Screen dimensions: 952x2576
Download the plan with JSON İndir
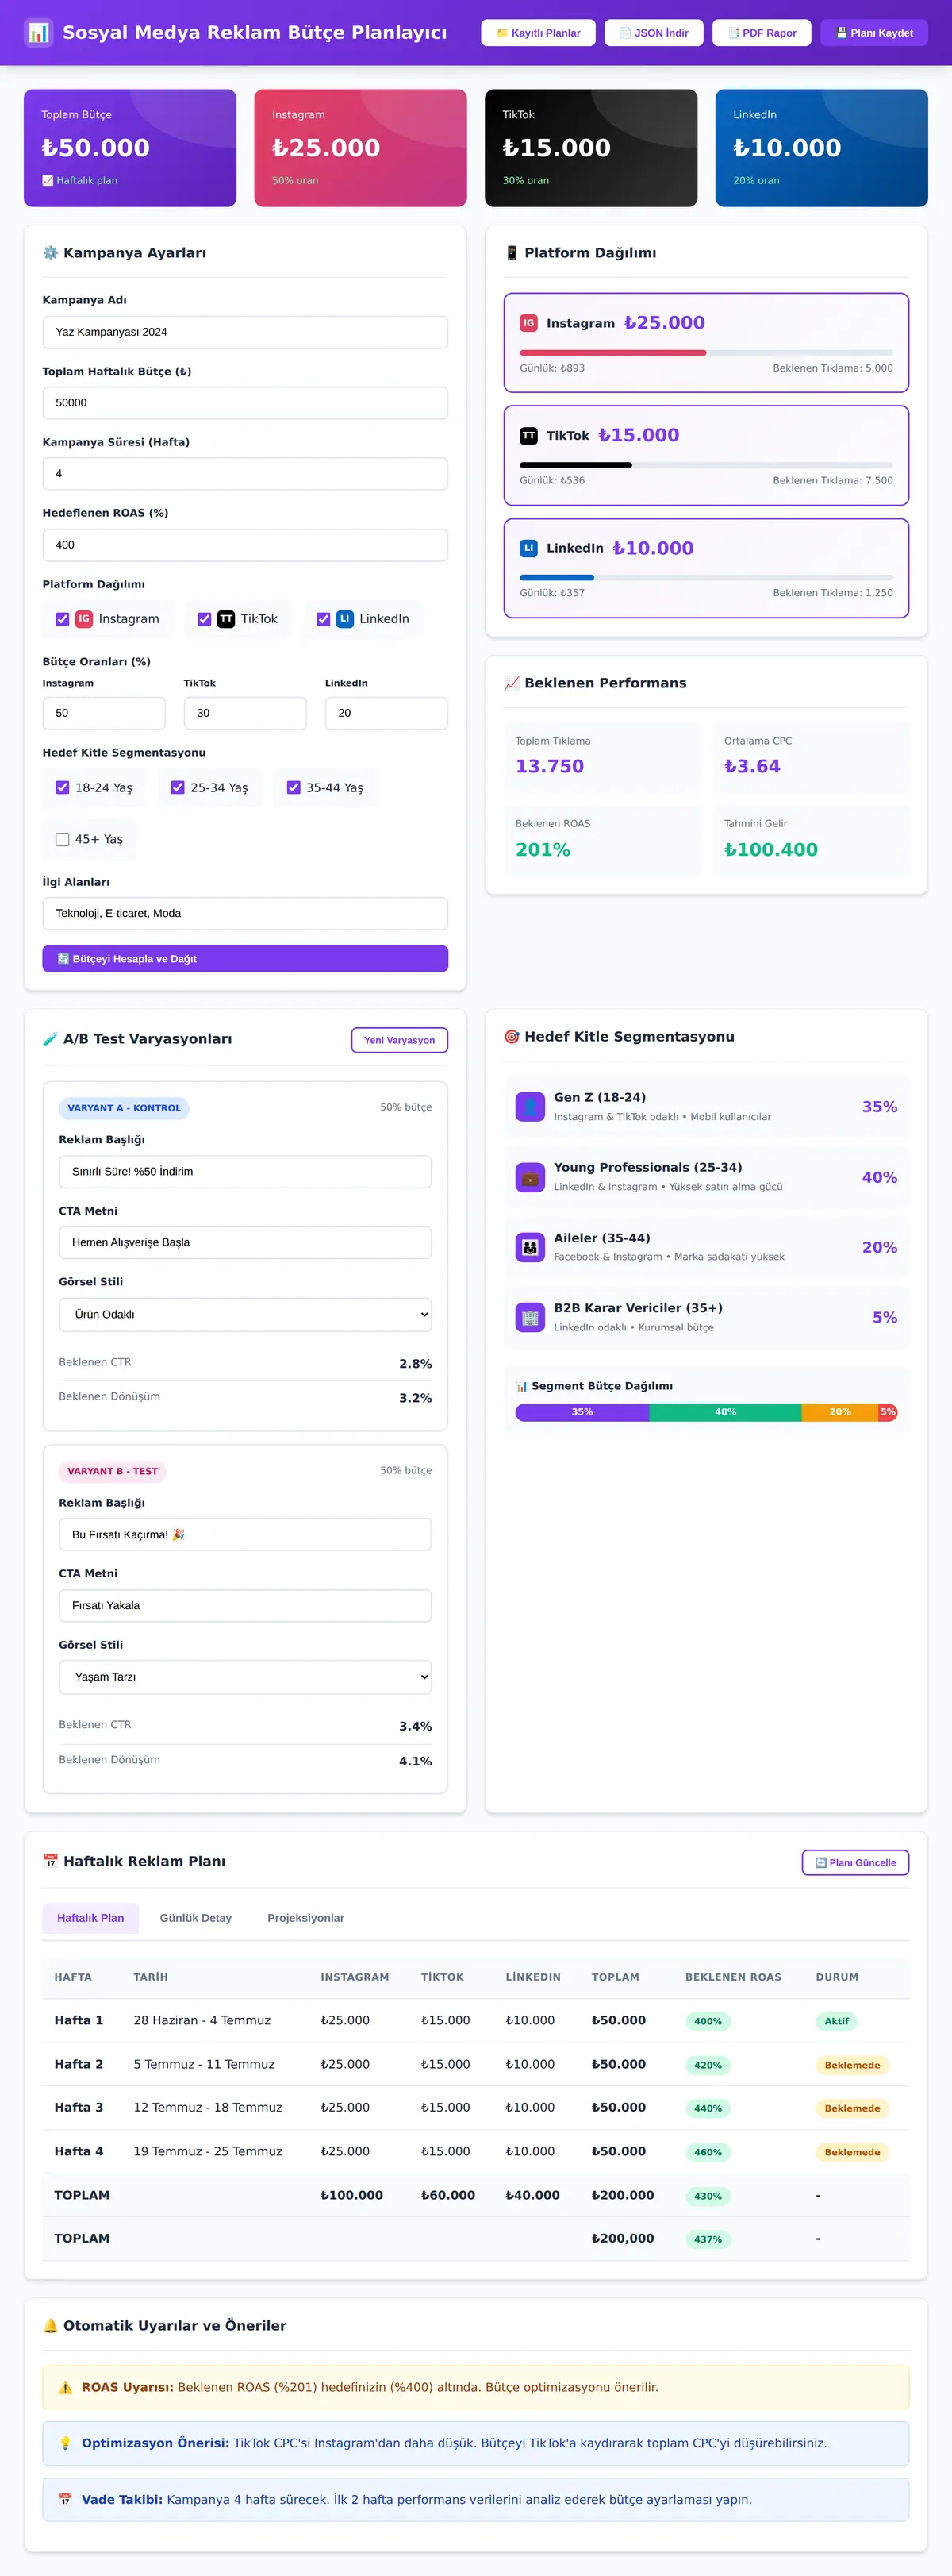654,33
